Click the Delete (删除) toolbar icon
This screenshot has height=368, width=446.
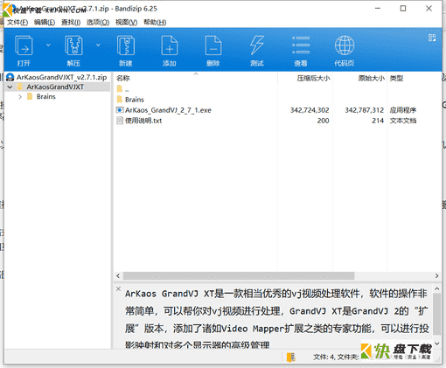213,45
